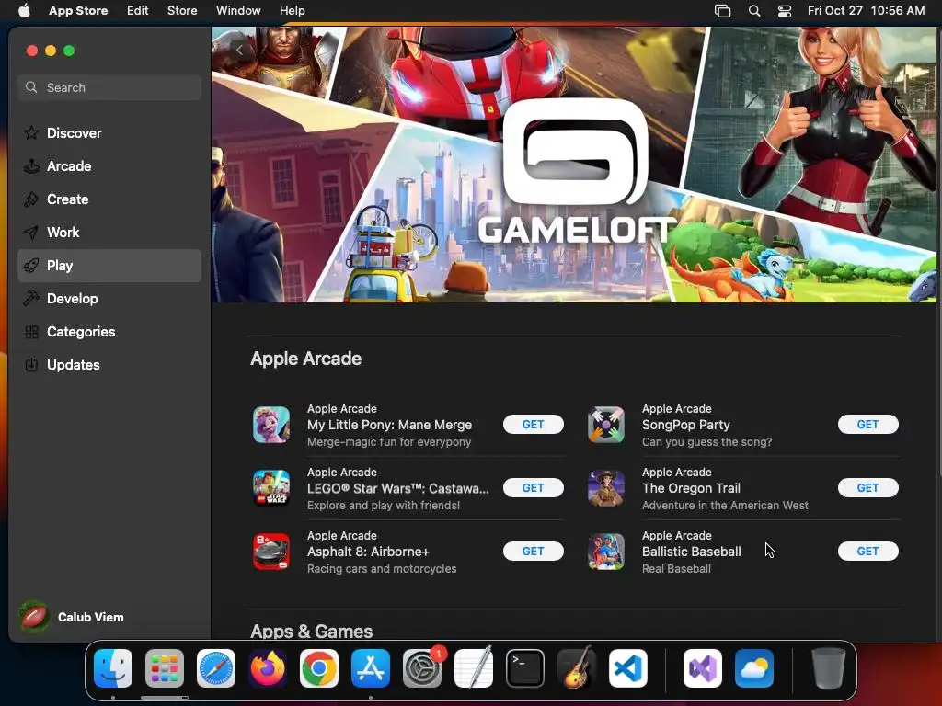Viewport: 942px width, 706px height.
Task: Open Finder from the Dock
Action: (113, 668)
